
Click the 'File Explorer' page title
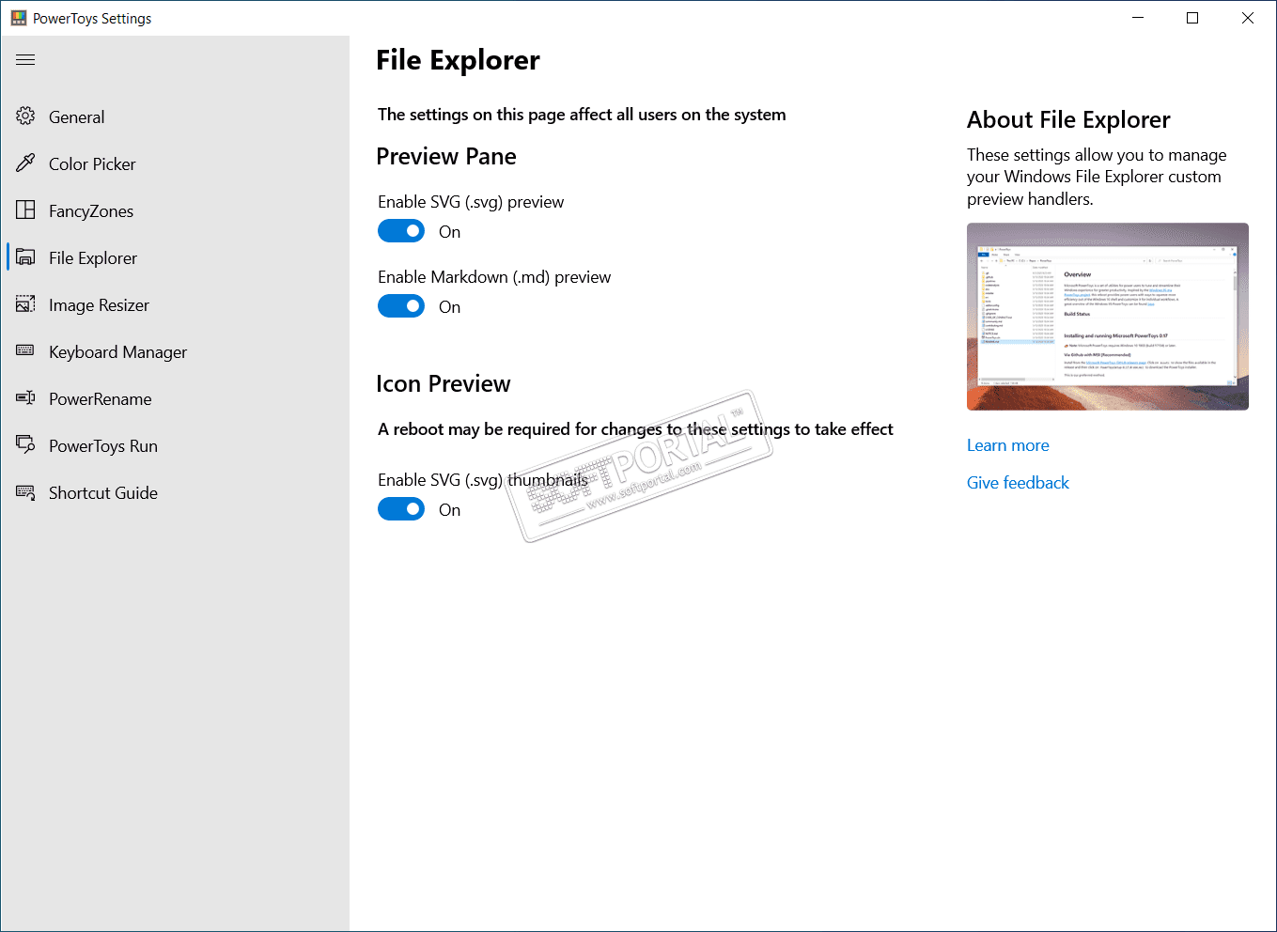(x=458, y=60)
